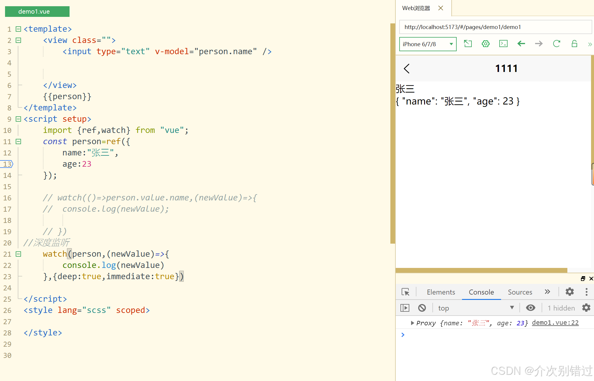594x381 pixels.
Task: Open the terminal console toolbar icon
Action: pyautogui.click(x=503, y=44)
